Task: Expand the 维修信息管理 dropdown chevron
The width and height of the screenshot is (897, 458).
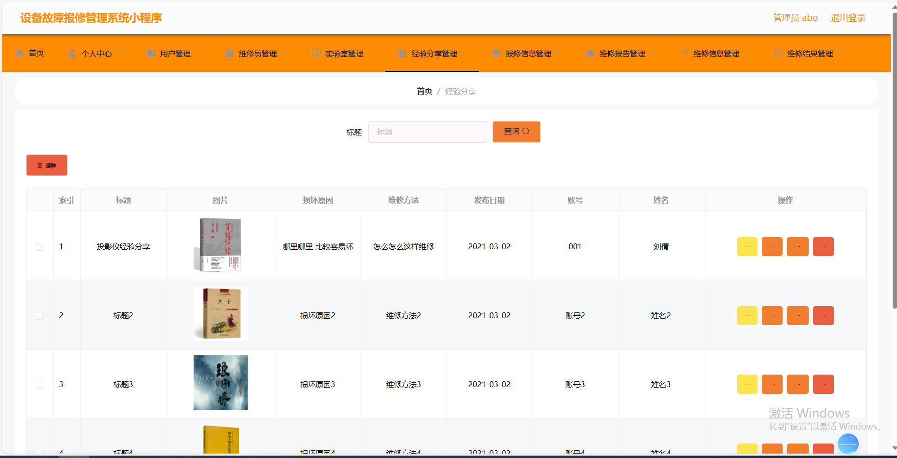Action: 747,53
